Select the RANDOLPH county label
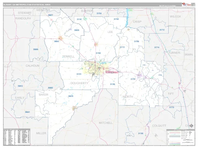Screen dimensions: 198x149 coord(23,18)
